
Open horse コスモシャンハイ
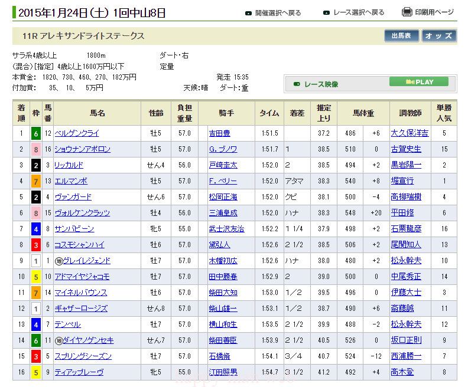79,245
